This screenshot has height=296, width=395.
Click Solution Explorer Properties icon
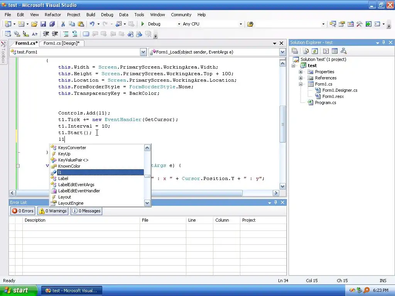pyautogui.click(x=295, y=51)
